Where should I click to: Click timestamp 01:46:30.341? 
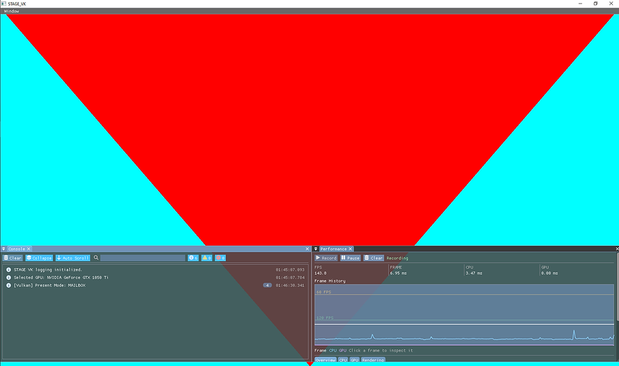tap(290, 285)
